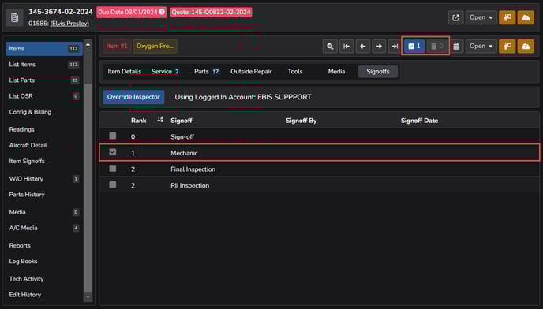Switch to the Outside Repair tab

tap(251, 71)
